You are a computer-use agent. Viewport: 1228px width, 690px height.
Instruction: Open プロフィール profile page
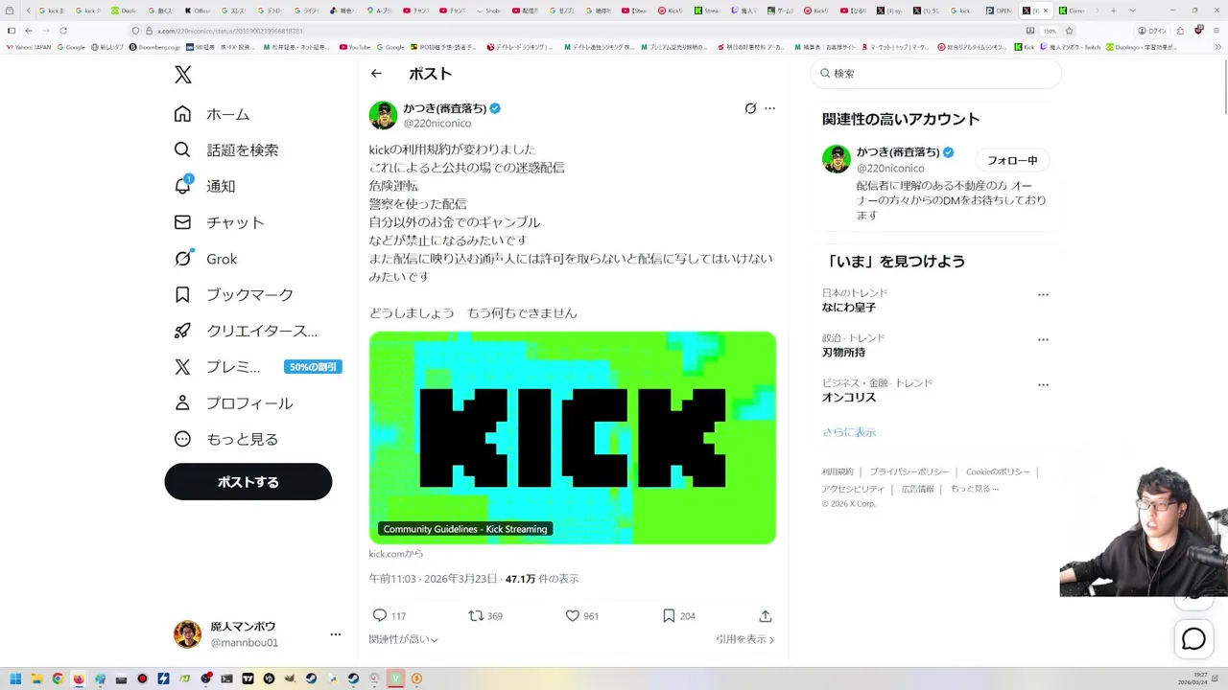tap(233, 403)
